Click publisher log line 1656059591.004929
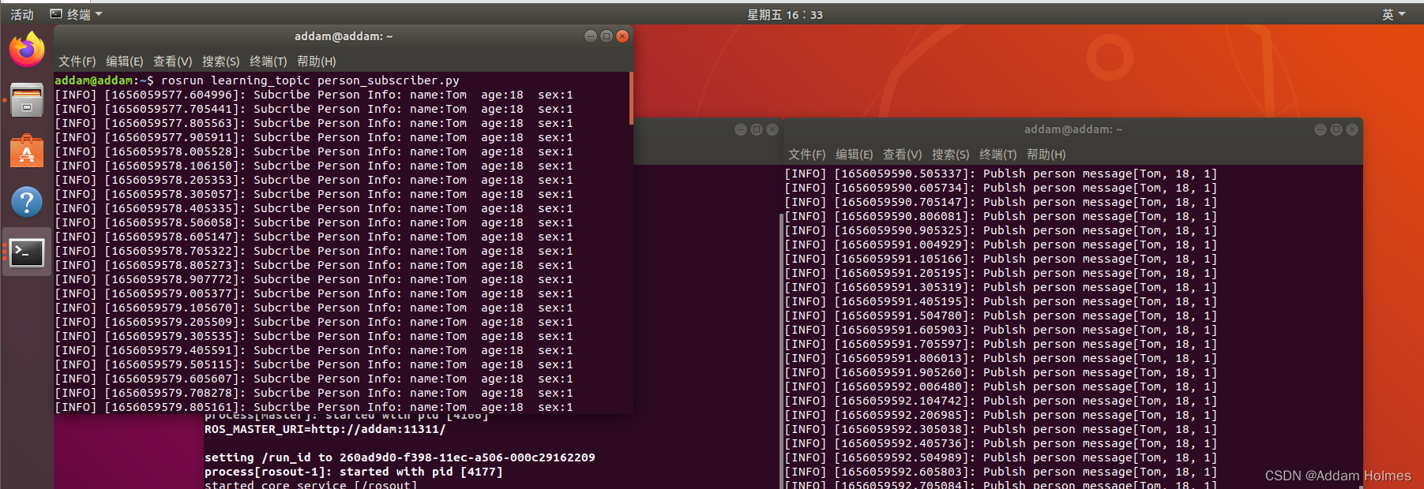The image size is (1424, 489). click(1001, 244)
